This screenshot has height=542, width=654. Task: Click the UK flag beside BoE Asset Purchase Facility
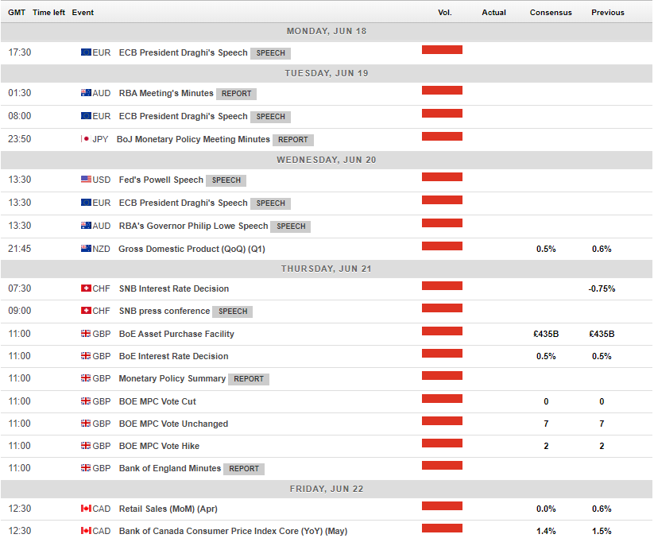tap(86, 333)
